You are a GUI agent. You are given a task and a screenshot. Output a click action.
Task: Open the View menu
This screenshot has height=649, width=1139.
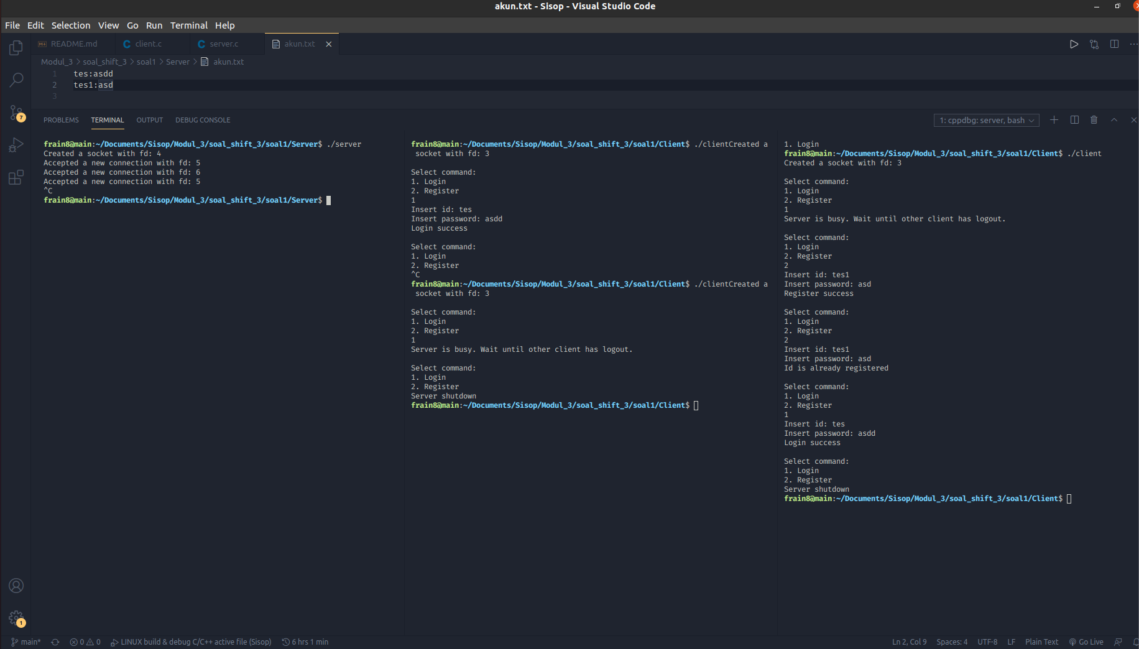tap(108, 25)
